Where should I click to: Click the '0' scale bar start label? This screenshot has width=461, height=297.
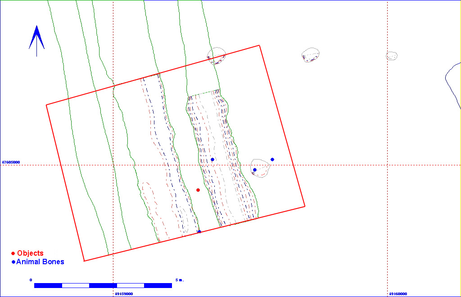pos(31,280)
